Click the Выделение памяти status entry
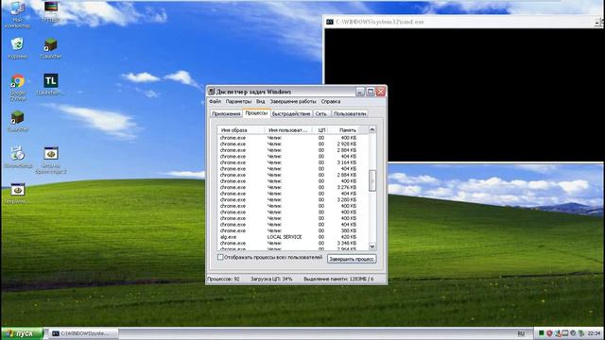The image size is (605, 340). (x=338, y=279)
